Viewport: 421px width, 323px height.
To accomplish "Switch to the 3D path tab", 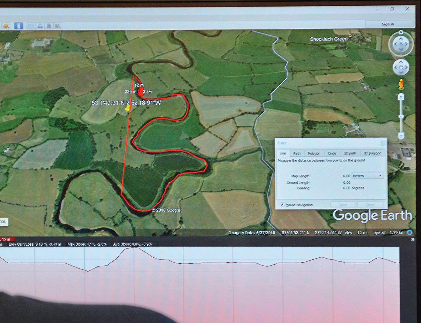I will [350, 153].
